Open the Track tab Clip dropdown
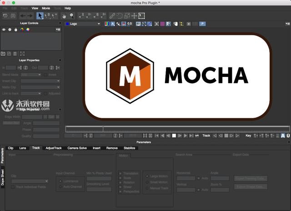 [30, 181]
